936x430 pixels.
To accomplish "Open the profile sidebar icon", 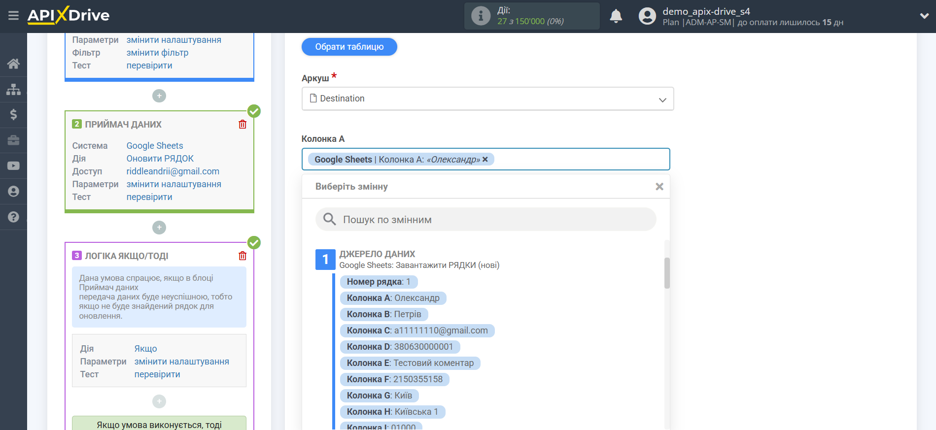I will pyautogui.click(x=13, y=191).
